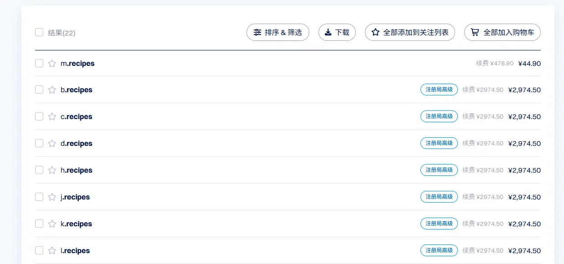Click the m.recipes domain name

click(x=77, y=64)
